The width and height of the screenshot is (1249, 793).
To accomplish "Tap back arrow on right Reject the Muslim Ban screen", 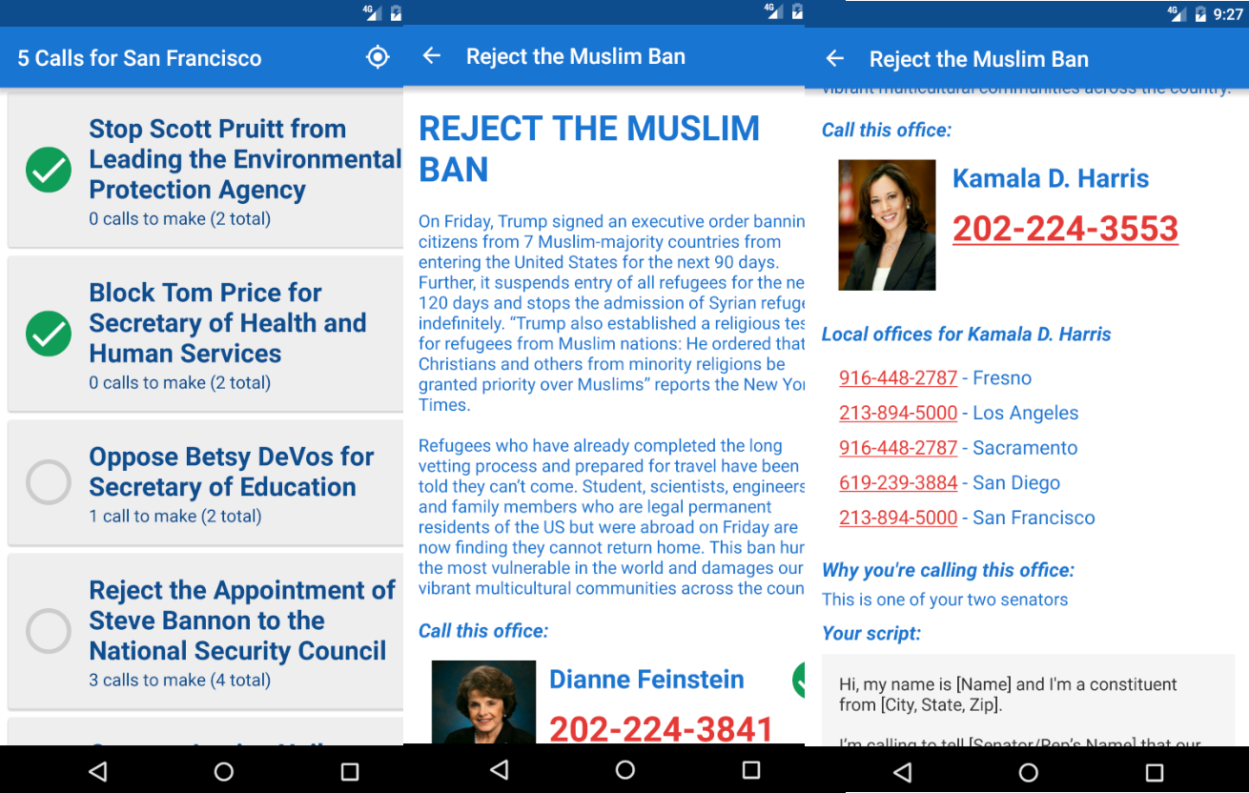I will click(x=835, y=59).
